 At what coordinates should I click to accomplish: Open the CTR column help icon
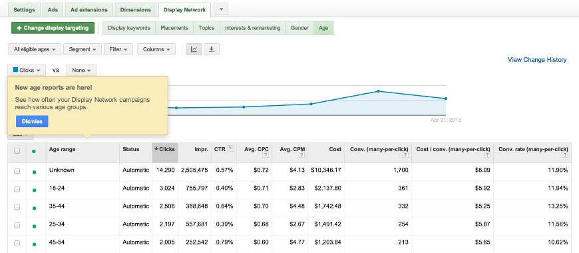click(x=230, y=149)
